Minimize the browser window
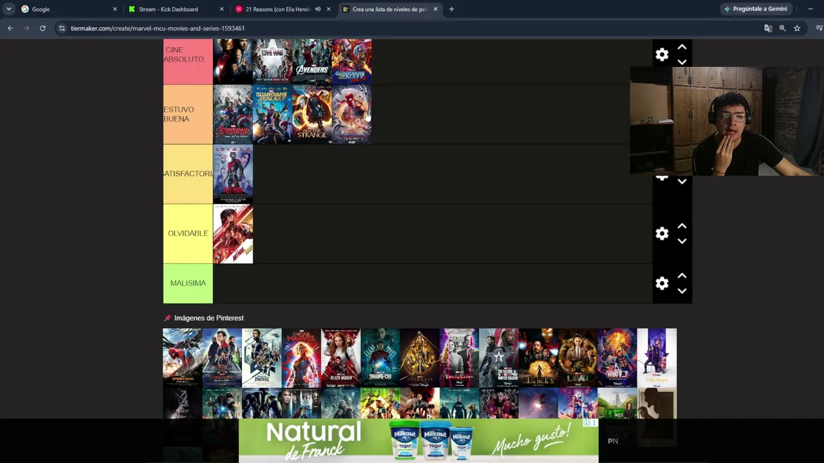The height and width of the screenshot is (463, 824). point(810,9)
